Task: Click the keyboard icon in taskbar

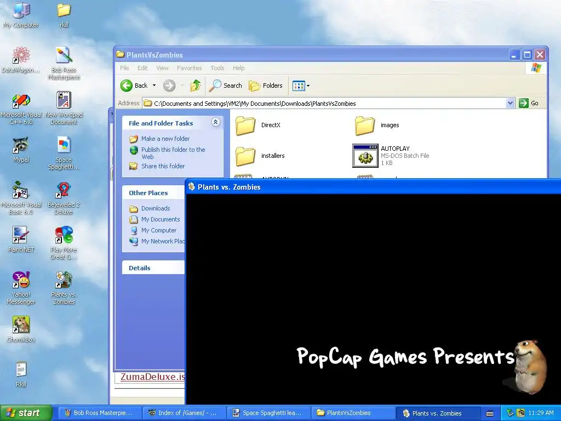Action: [490, 413]
